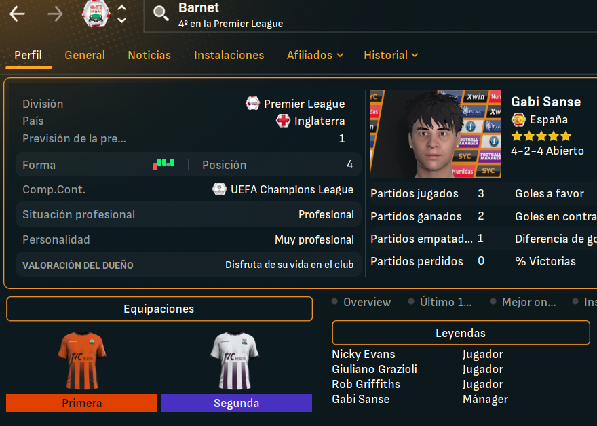Select the Mejor on... radio option
This screenshot has width=597, height=426.
[523, 302]
